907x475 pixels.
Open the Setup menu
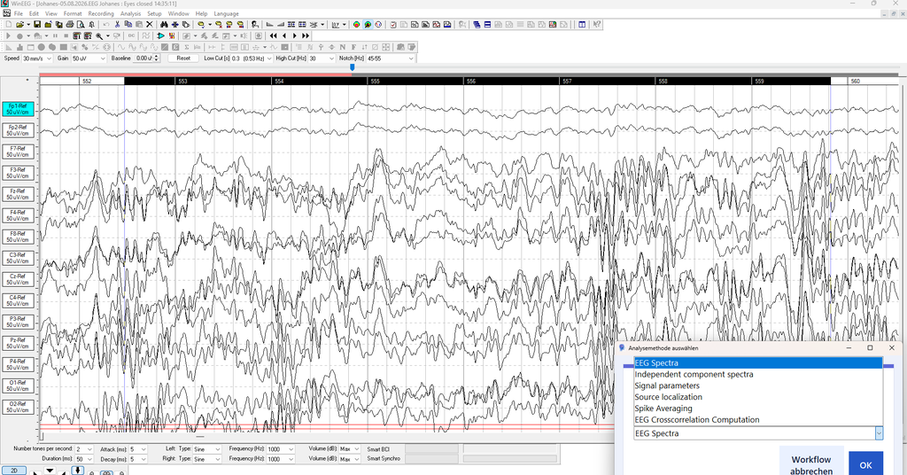(x=154, y=13)
